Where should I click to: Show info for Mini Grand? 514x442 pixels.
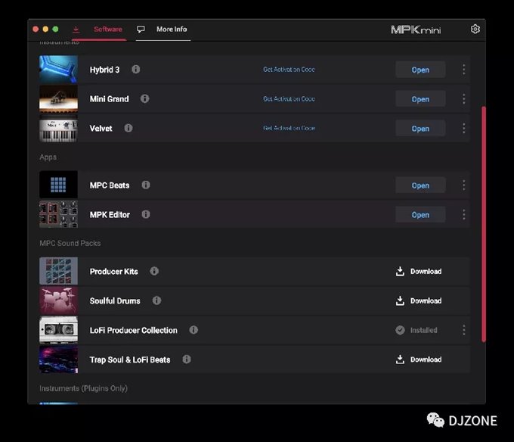[x=144, y=98]
